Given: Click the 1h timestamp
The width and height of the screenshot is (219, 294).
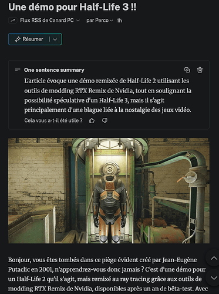Looking at the screenshot, I should tap(119, 21).
